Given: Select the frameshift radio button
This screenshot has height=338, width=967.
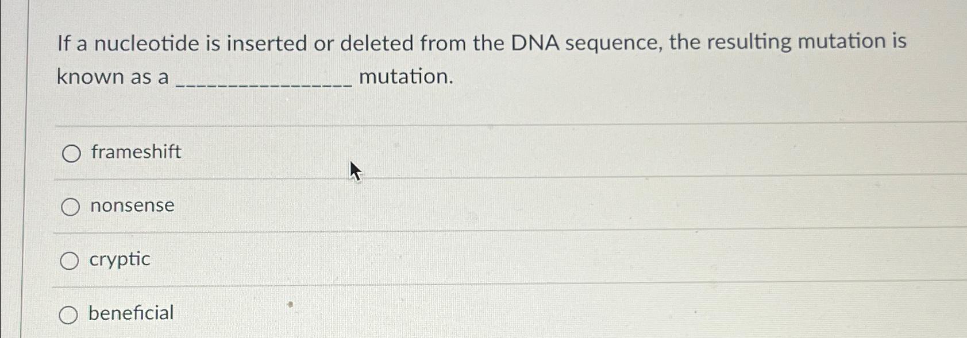Looking at the screenshot, I should [x=71, y=153].
